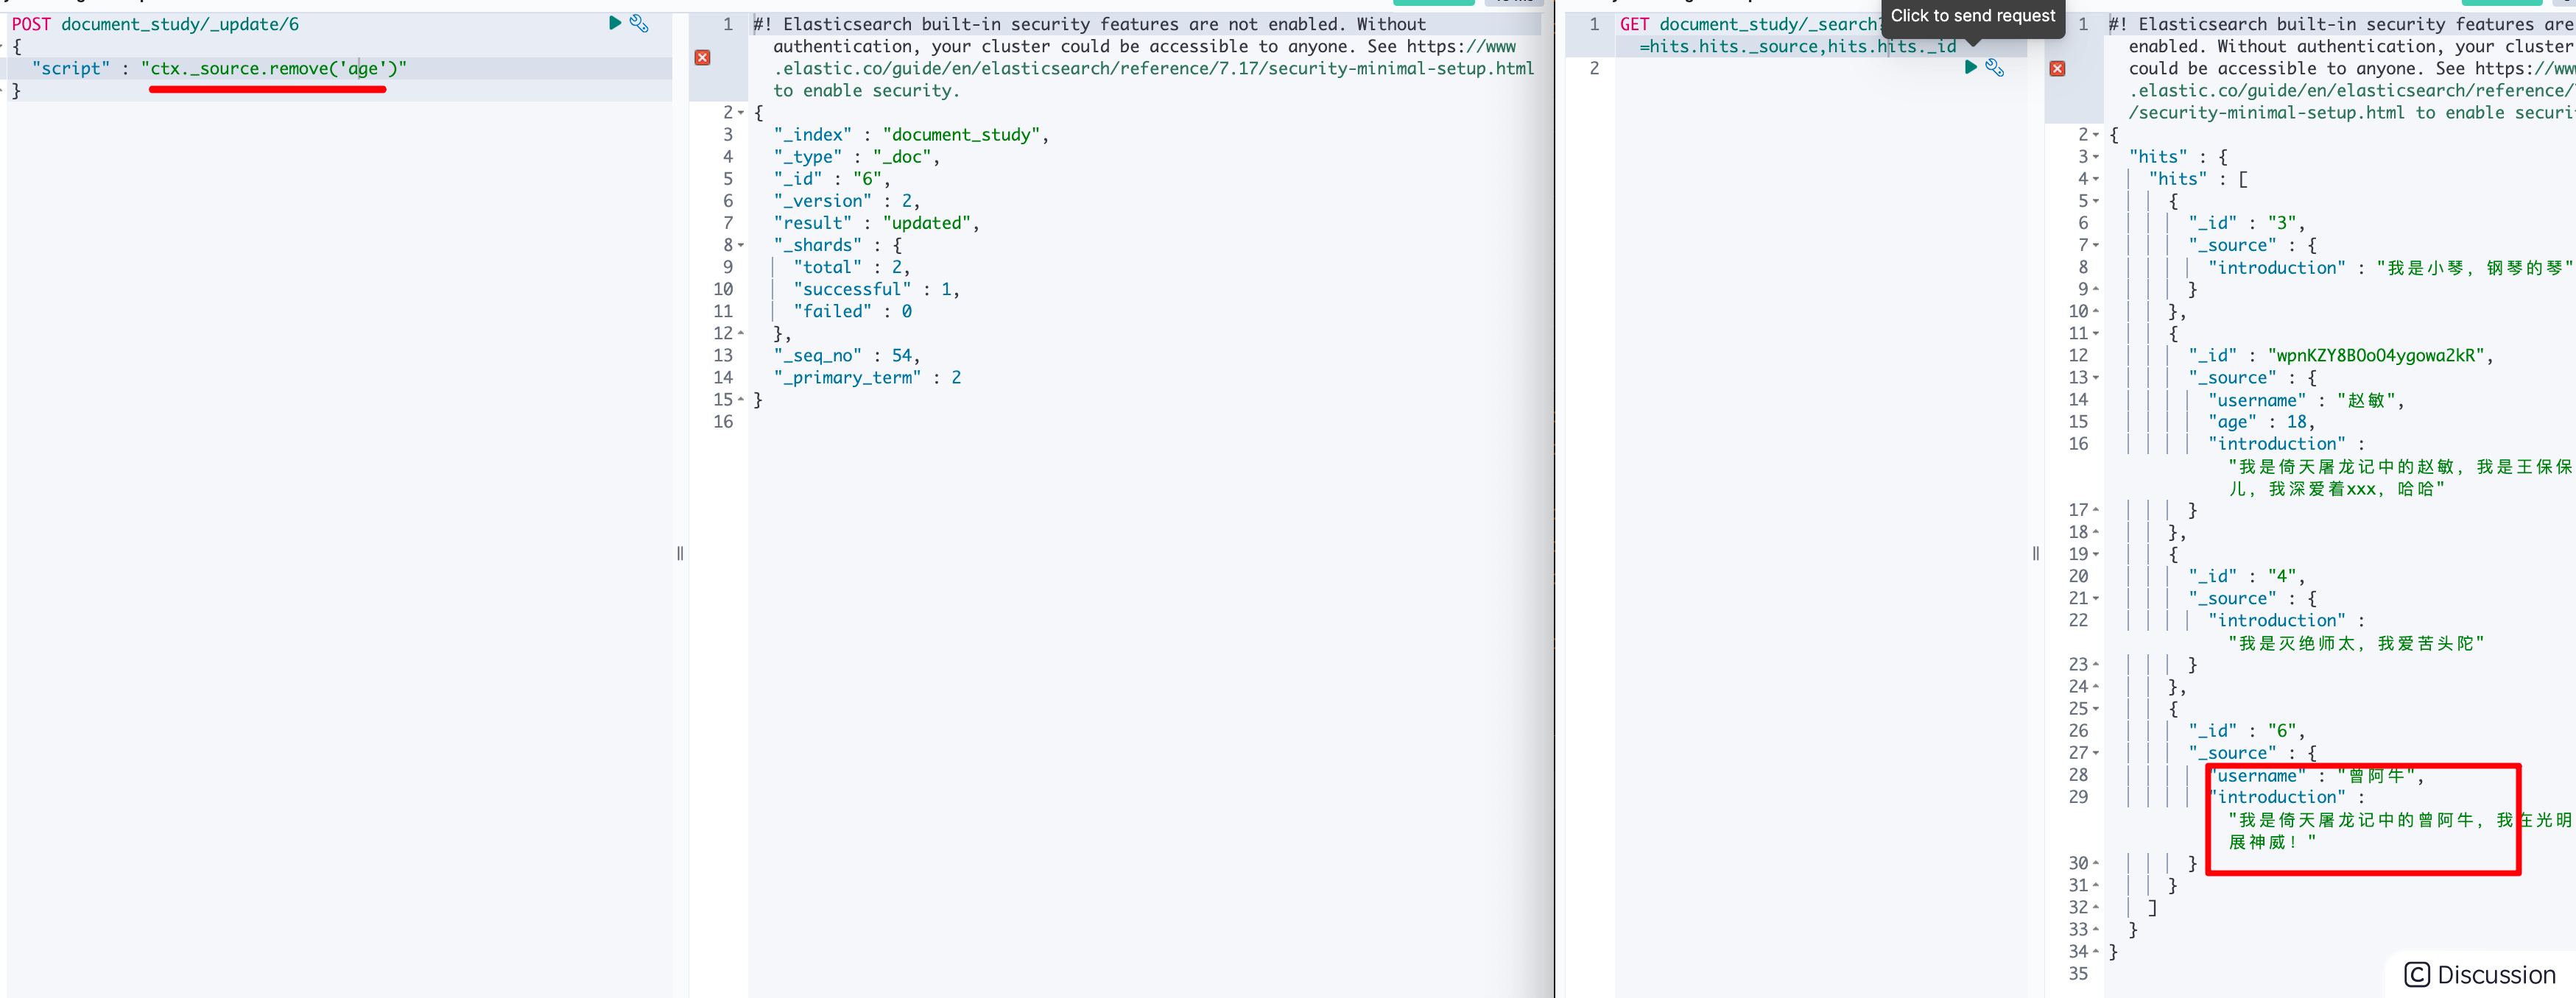Open the Discussion button
The image size is (2576, 998).
2479,974
